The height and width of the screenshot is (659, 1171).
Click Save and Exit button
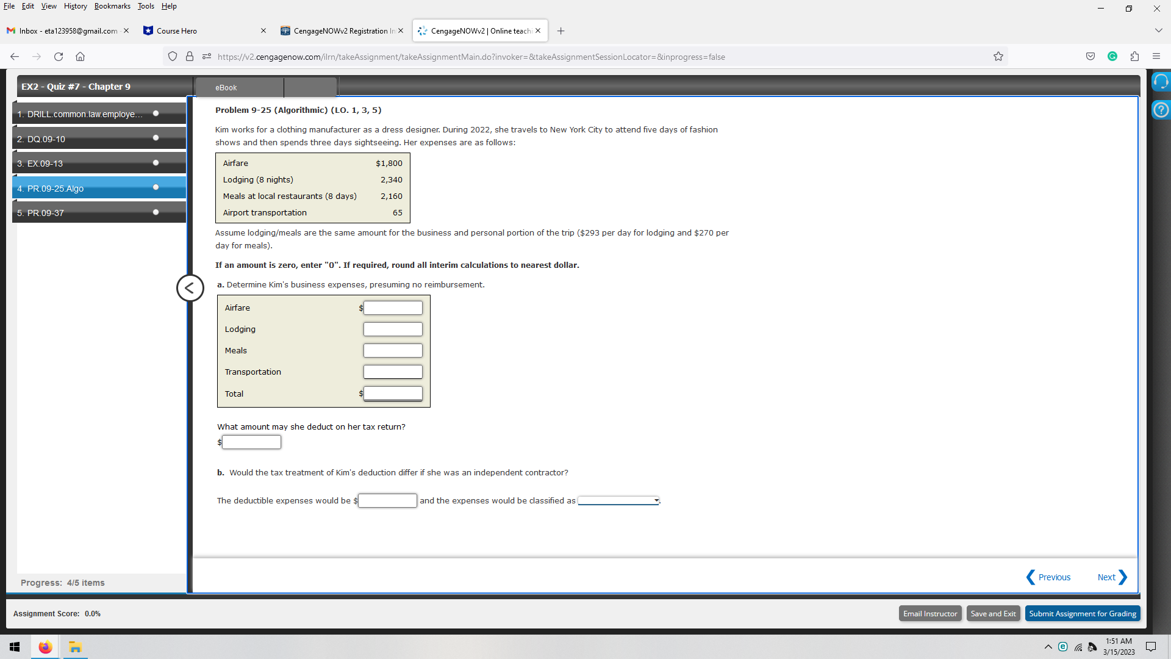coord(993,614)
